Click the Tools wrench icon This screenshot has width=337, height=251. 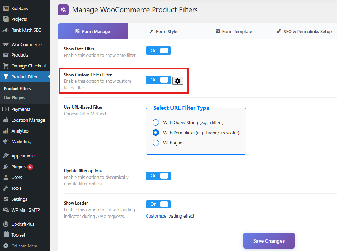click(6, 188)
